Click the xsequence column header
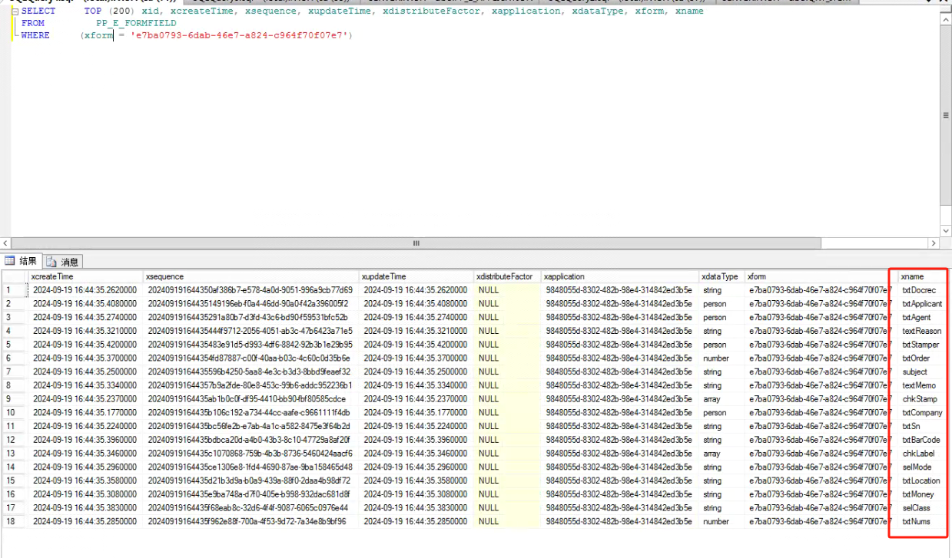 click(x=164, y=276)
